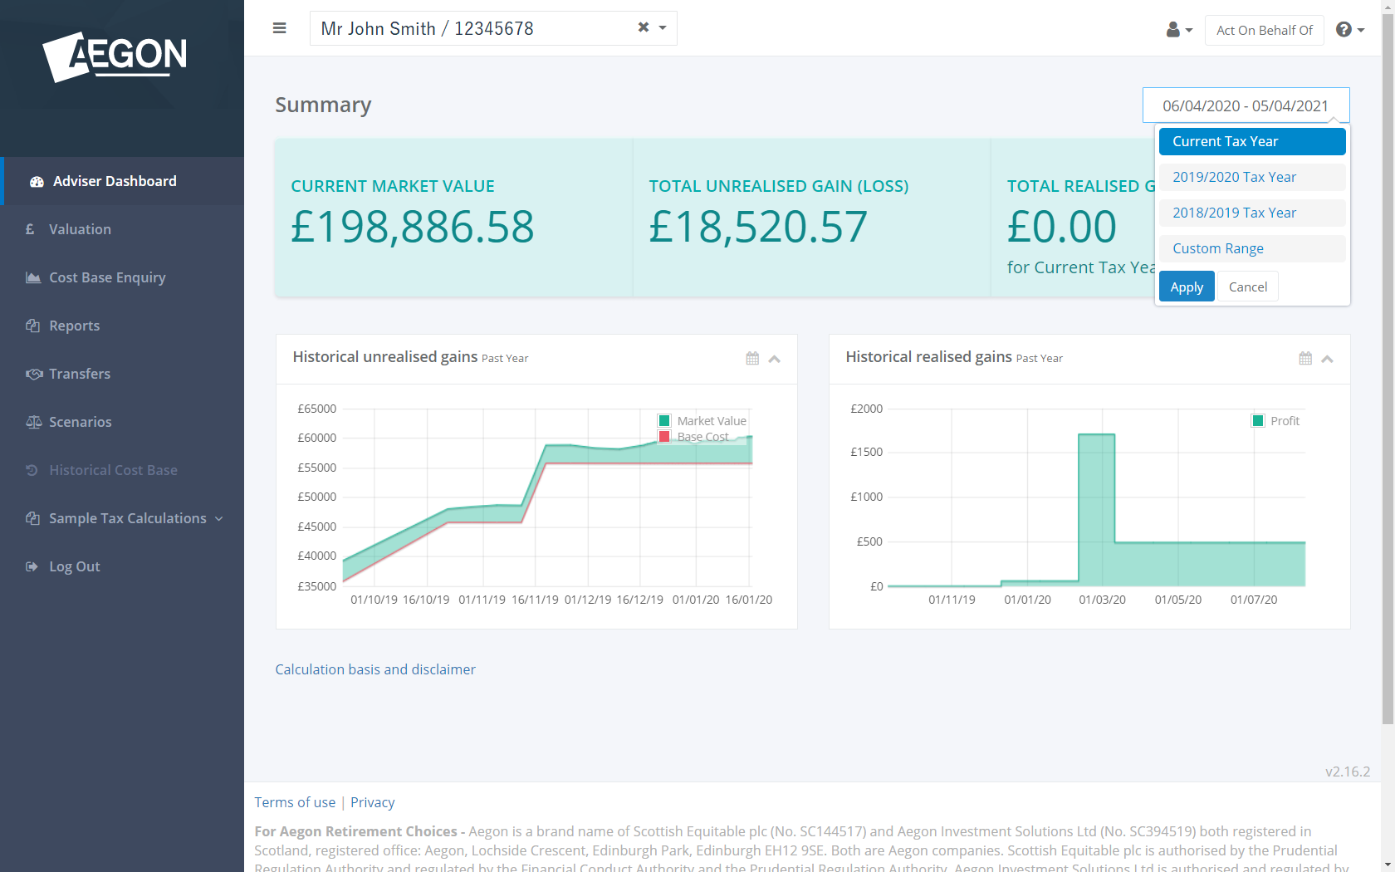Toggle the Market Value legend swatch
The width and height of the screenshot is (1395, 872).
pyautogui.click(x=664, y=420)
